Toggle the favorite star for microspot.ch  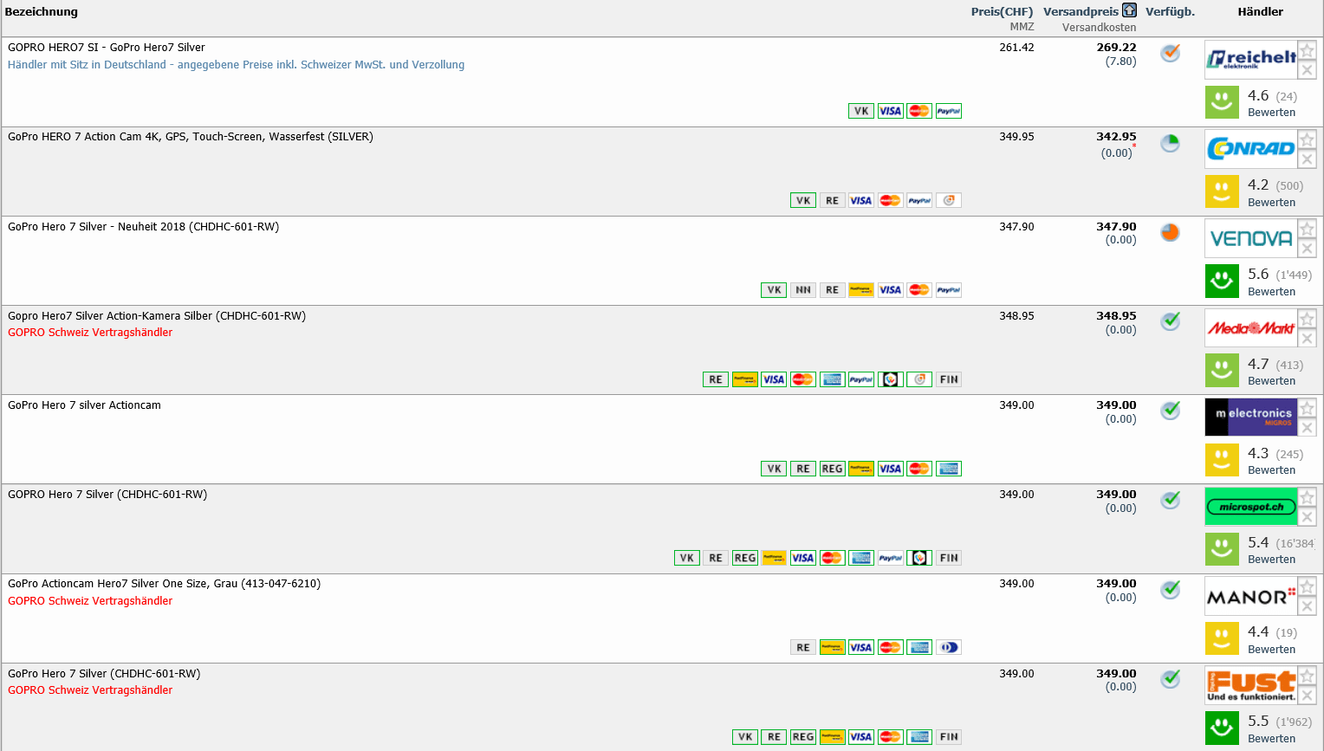click(x=1307, y=497)
